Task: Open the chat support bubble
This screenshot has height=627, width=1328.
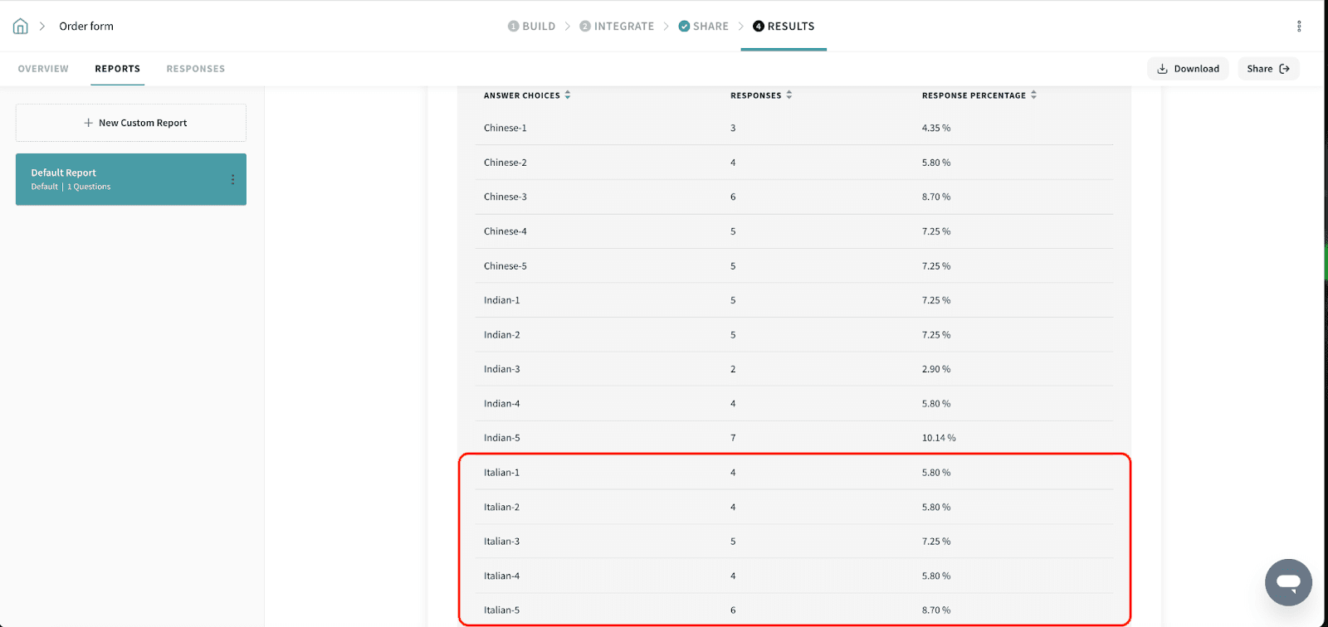Action: coord(1287,582)
